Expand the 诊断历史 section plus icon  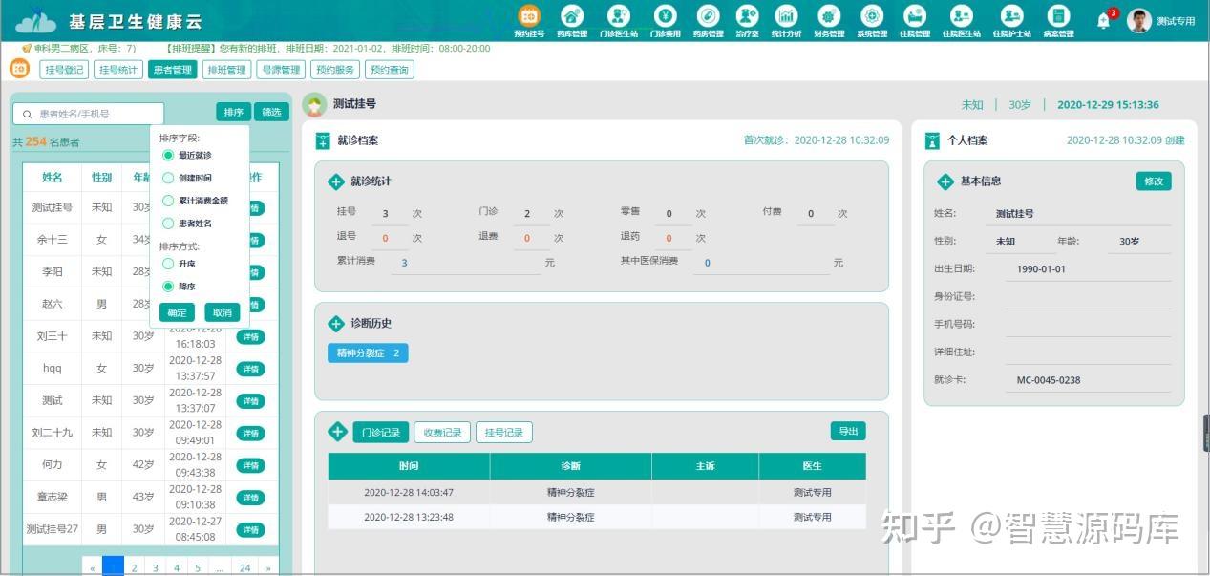[x=337, y=324]
